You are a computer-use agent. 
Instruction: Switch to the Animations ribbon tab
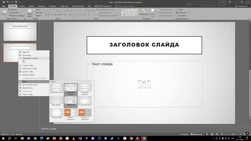tap(53, 6)
